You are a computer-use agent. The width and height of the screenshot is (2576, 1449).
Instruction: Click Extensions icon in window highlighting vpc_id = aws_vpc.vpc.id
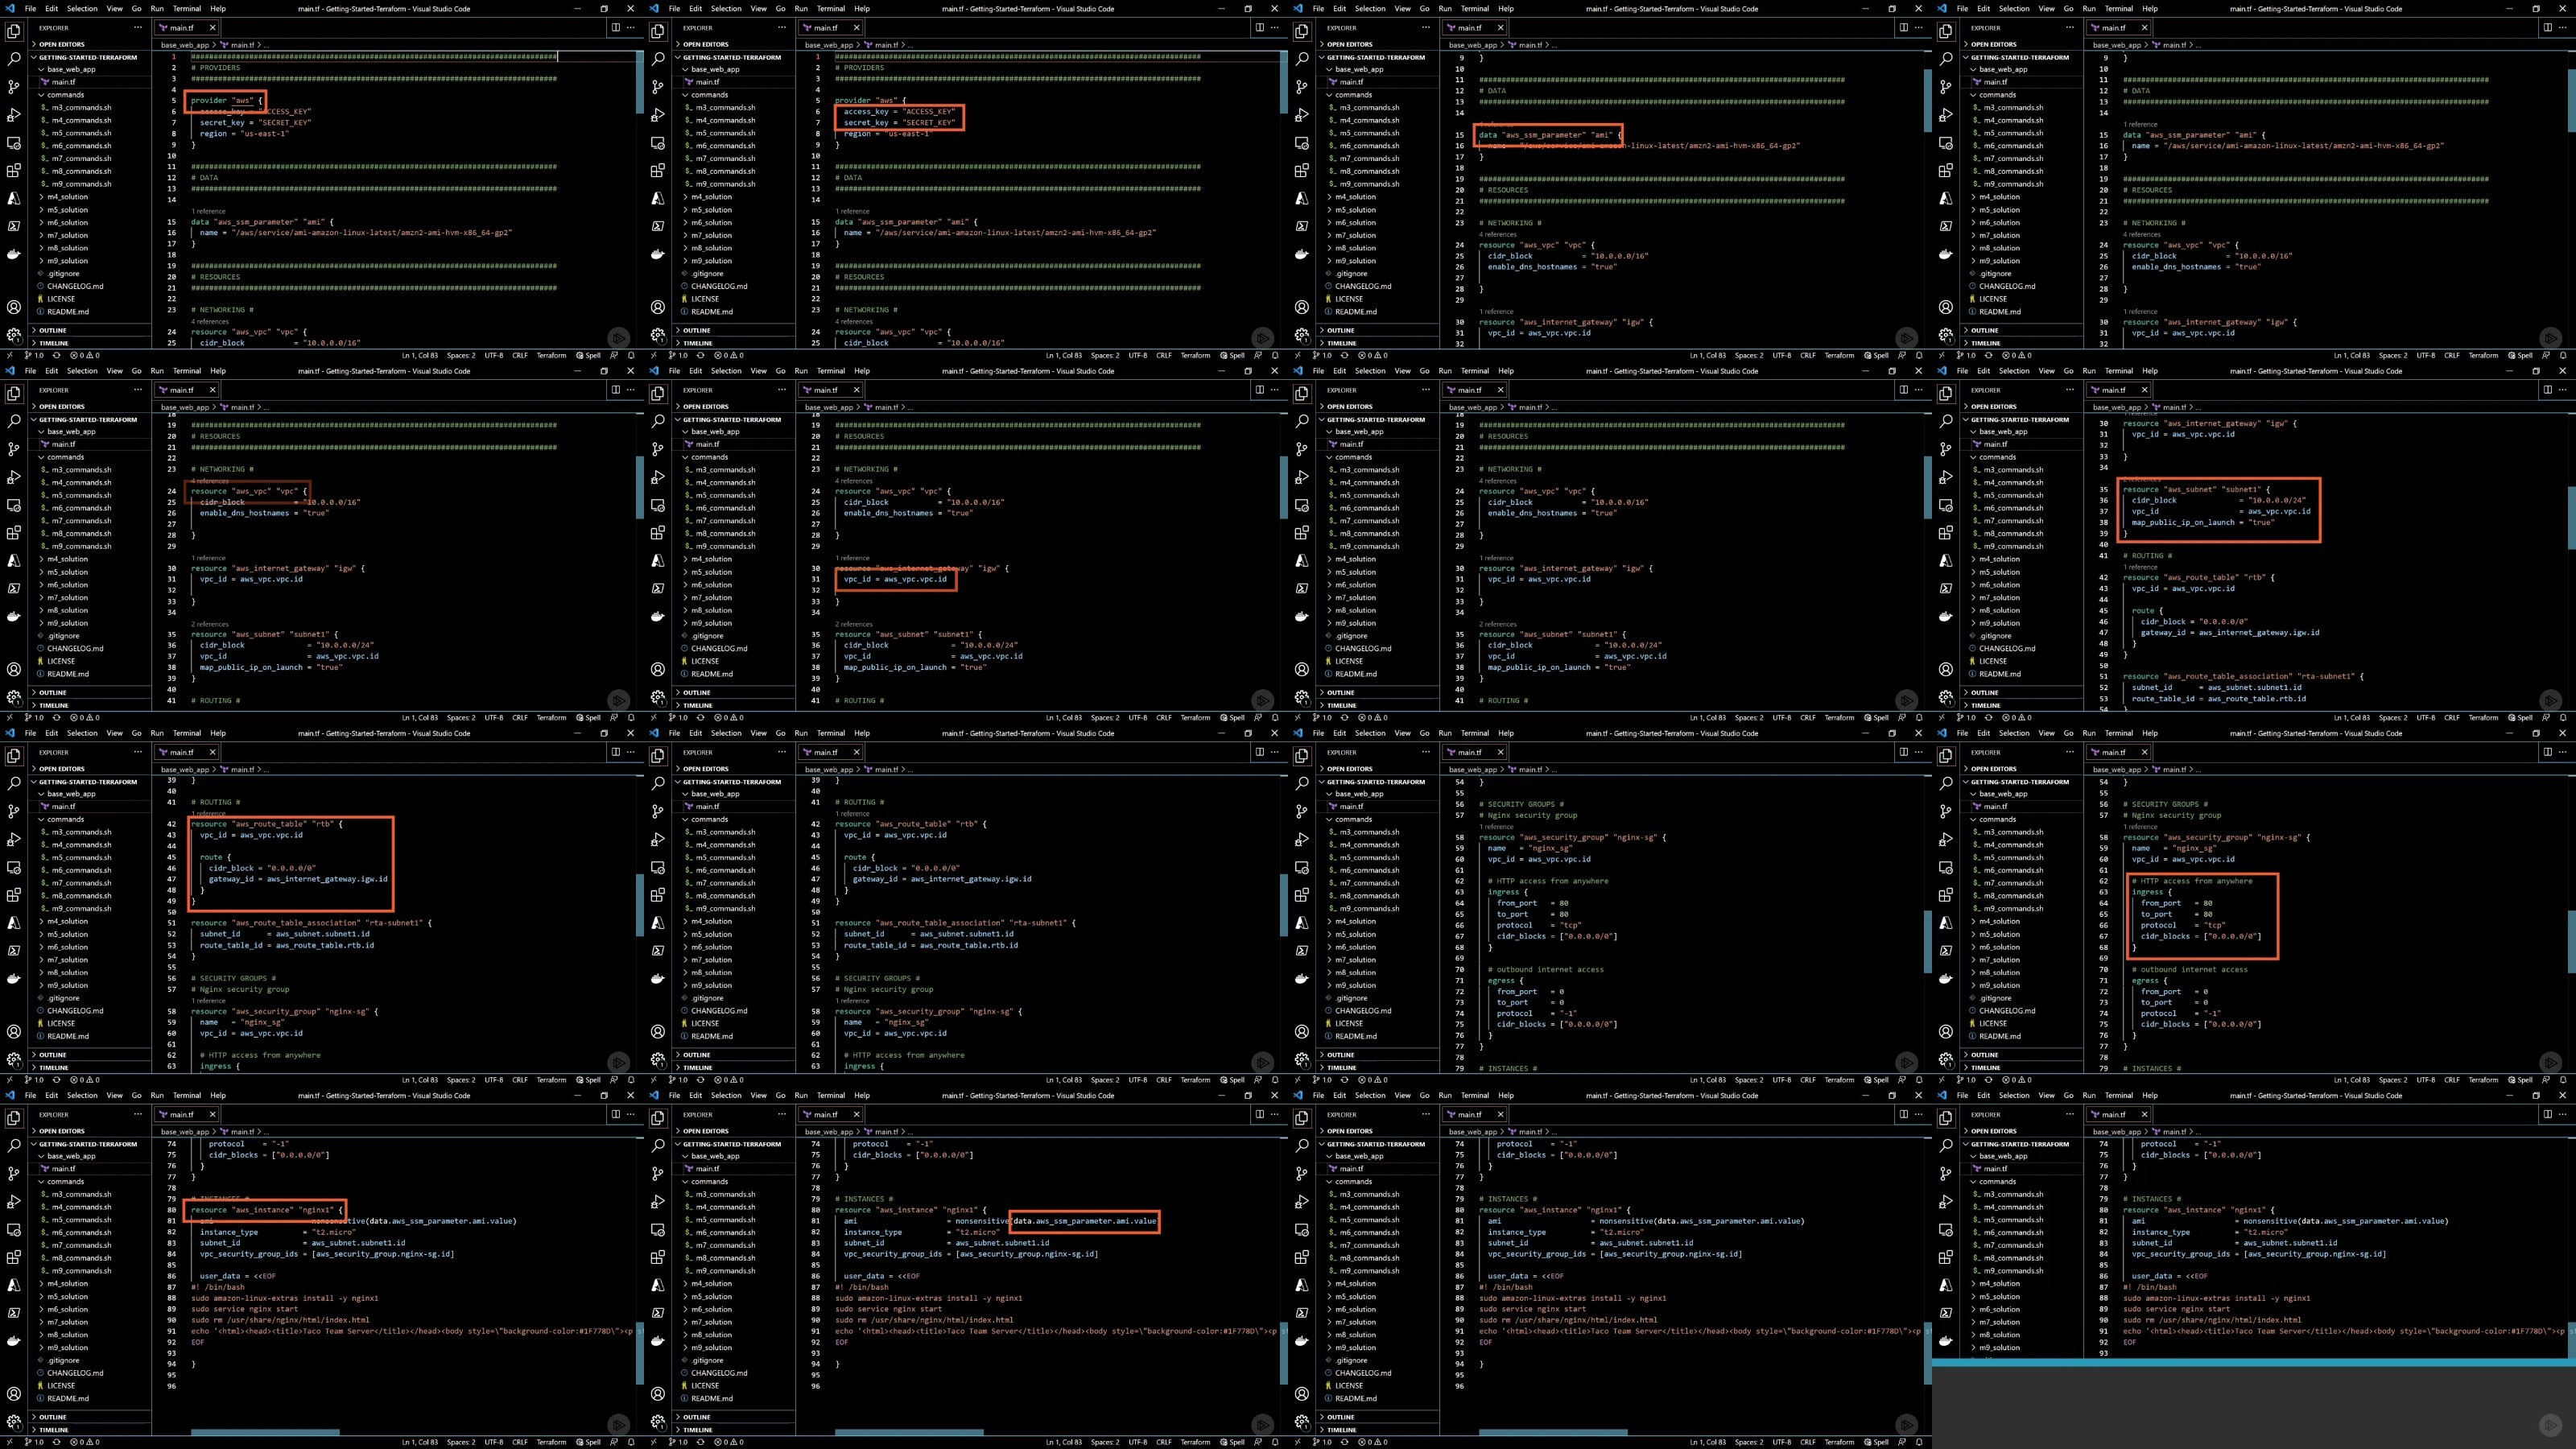click(x=658, y=533)
